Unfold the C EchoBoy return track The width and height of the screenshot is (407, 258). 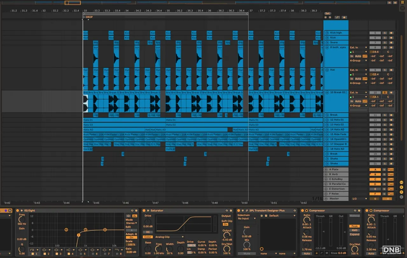click(x=326, y=179)
